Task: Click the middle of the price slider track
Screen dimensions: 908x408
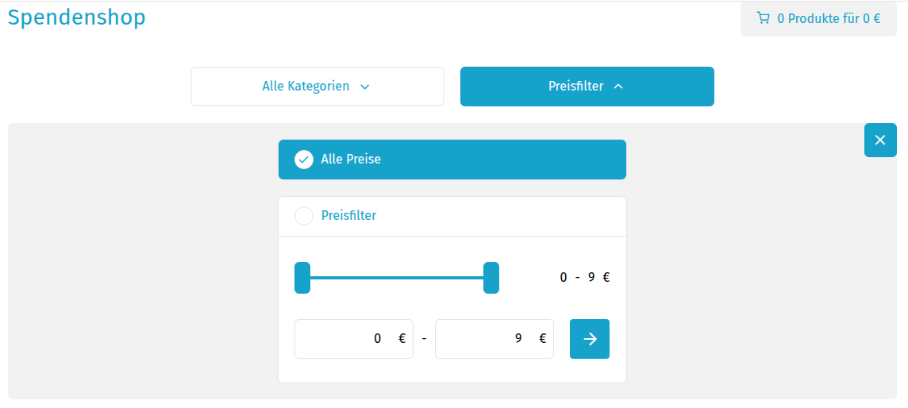Action: coord(397,278)
